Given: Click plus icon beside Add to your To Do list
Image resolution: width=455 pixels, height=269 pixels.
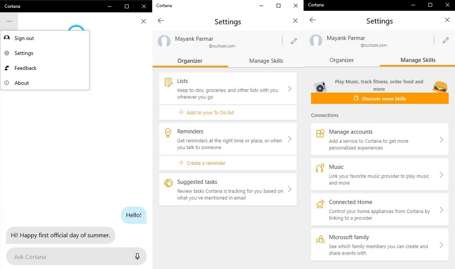Looking at the screenshot, I should click(x=181, y=112).
